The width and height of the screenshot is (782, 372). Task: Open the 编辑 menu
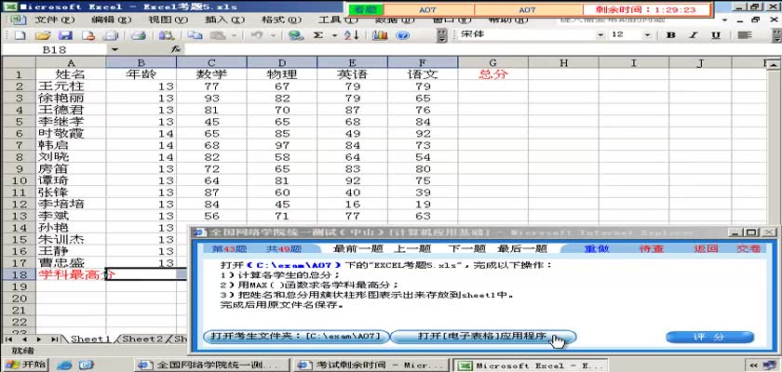111,20
